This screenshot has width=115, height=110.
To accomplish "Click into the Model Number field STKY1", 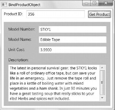I will (x=73, y=29).
